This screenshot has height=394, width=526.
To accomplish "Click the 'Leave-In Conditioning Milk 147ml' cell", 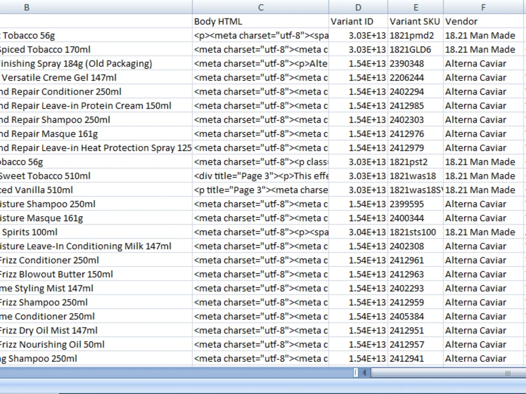I will pyautogui.click(x=96, y=246).
